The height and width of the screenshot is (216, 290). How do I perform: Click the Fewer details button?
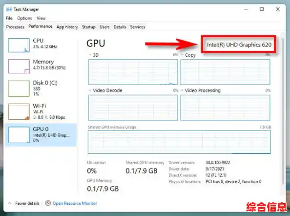coord(27,203)
